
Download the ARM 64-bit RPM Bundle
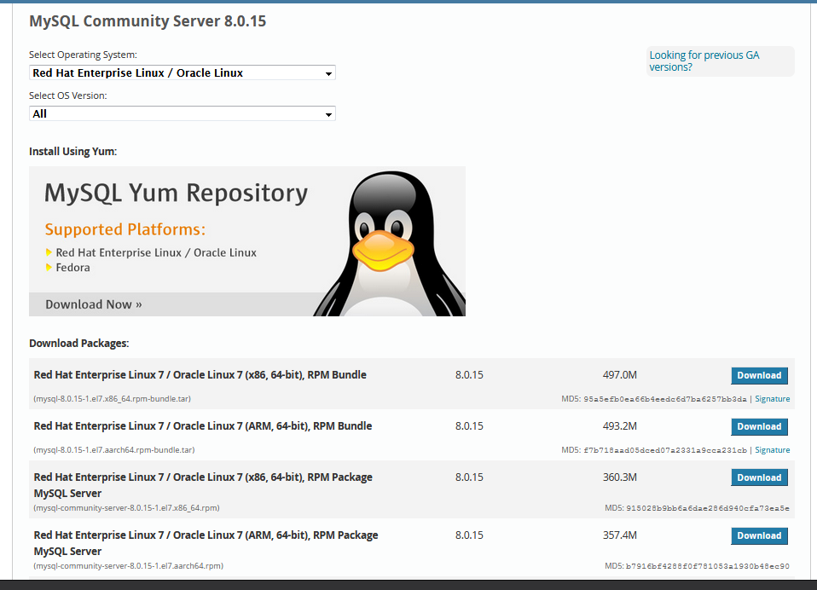[x=759, y=426]
